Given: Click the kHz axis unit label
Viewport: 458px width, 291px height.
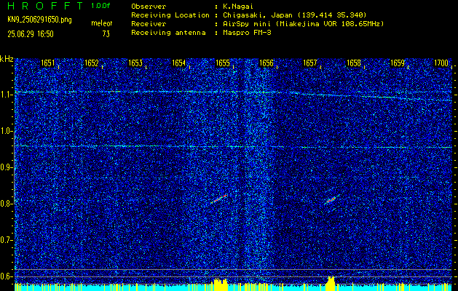Looking at the screenshot, I should click(7, 59).
